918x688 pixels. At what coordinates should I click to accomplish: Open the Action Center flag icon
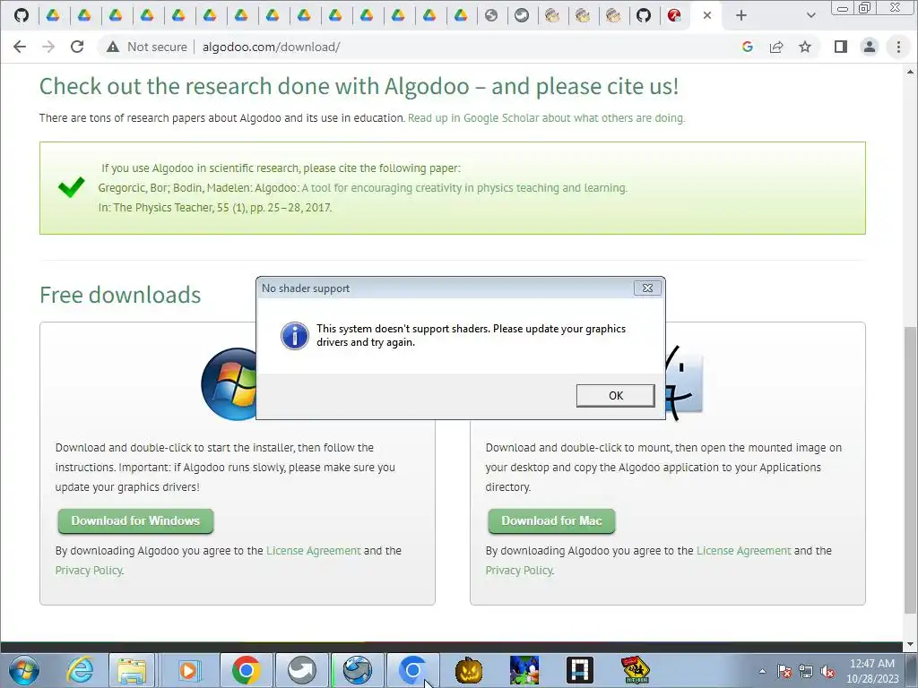784,671
